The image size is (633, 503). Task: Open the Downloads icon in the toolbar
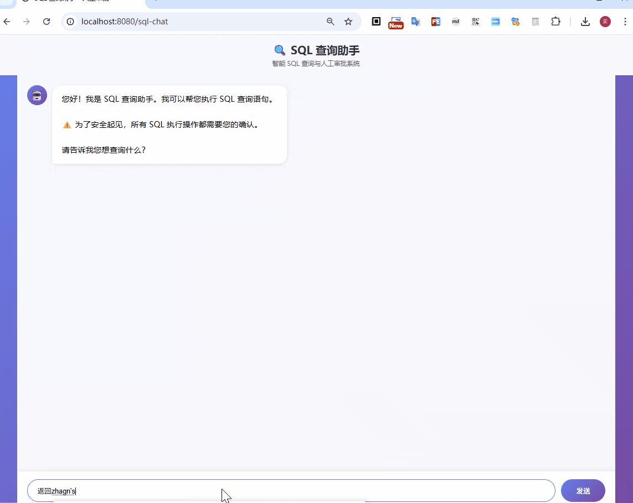click(585, 22)
